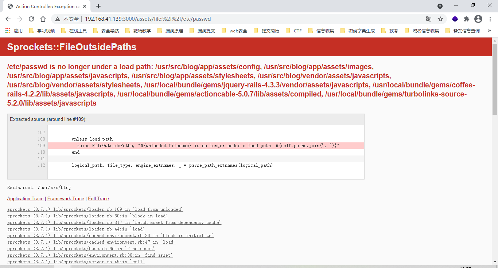Open the web安全 bookmark folder
498x268 pixels.
click(234, 31)
